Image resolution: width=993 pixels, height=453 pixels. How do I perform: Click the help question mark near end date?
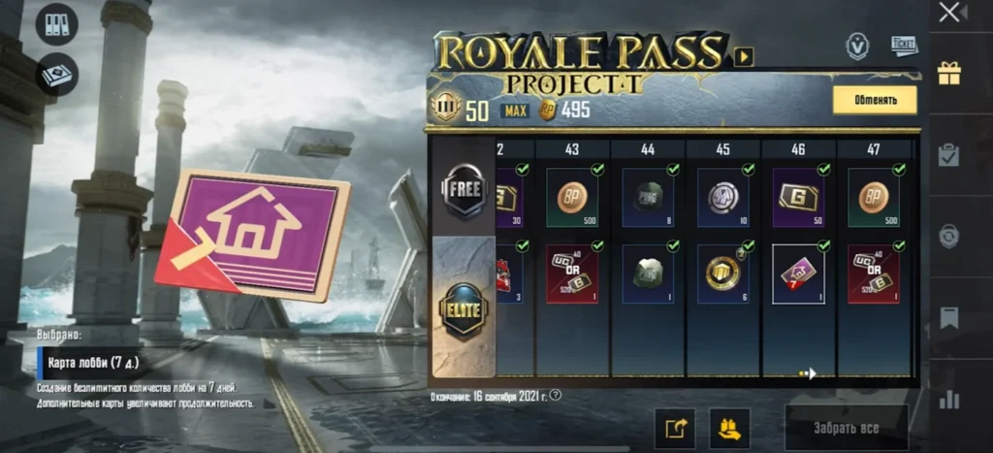[x=556, y=396]
